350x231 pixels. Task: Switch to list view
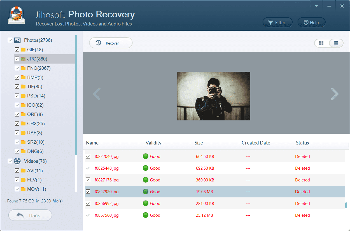(x=336, y=43)
